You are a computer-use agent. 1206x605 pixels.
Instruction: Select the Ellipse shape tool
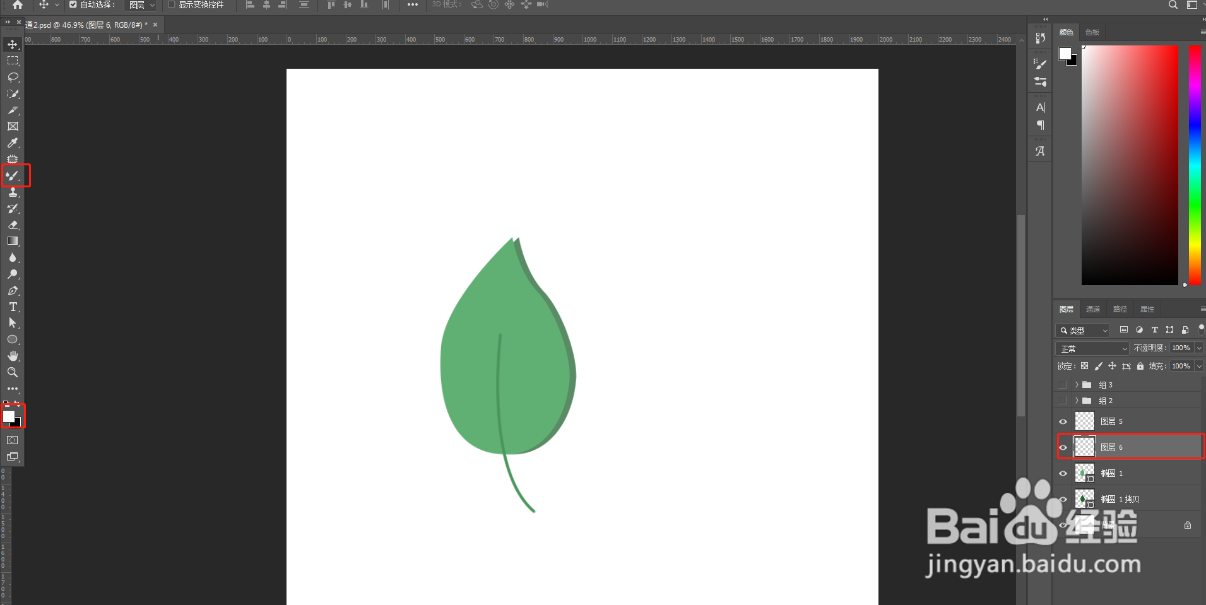[x=13, y=339]
